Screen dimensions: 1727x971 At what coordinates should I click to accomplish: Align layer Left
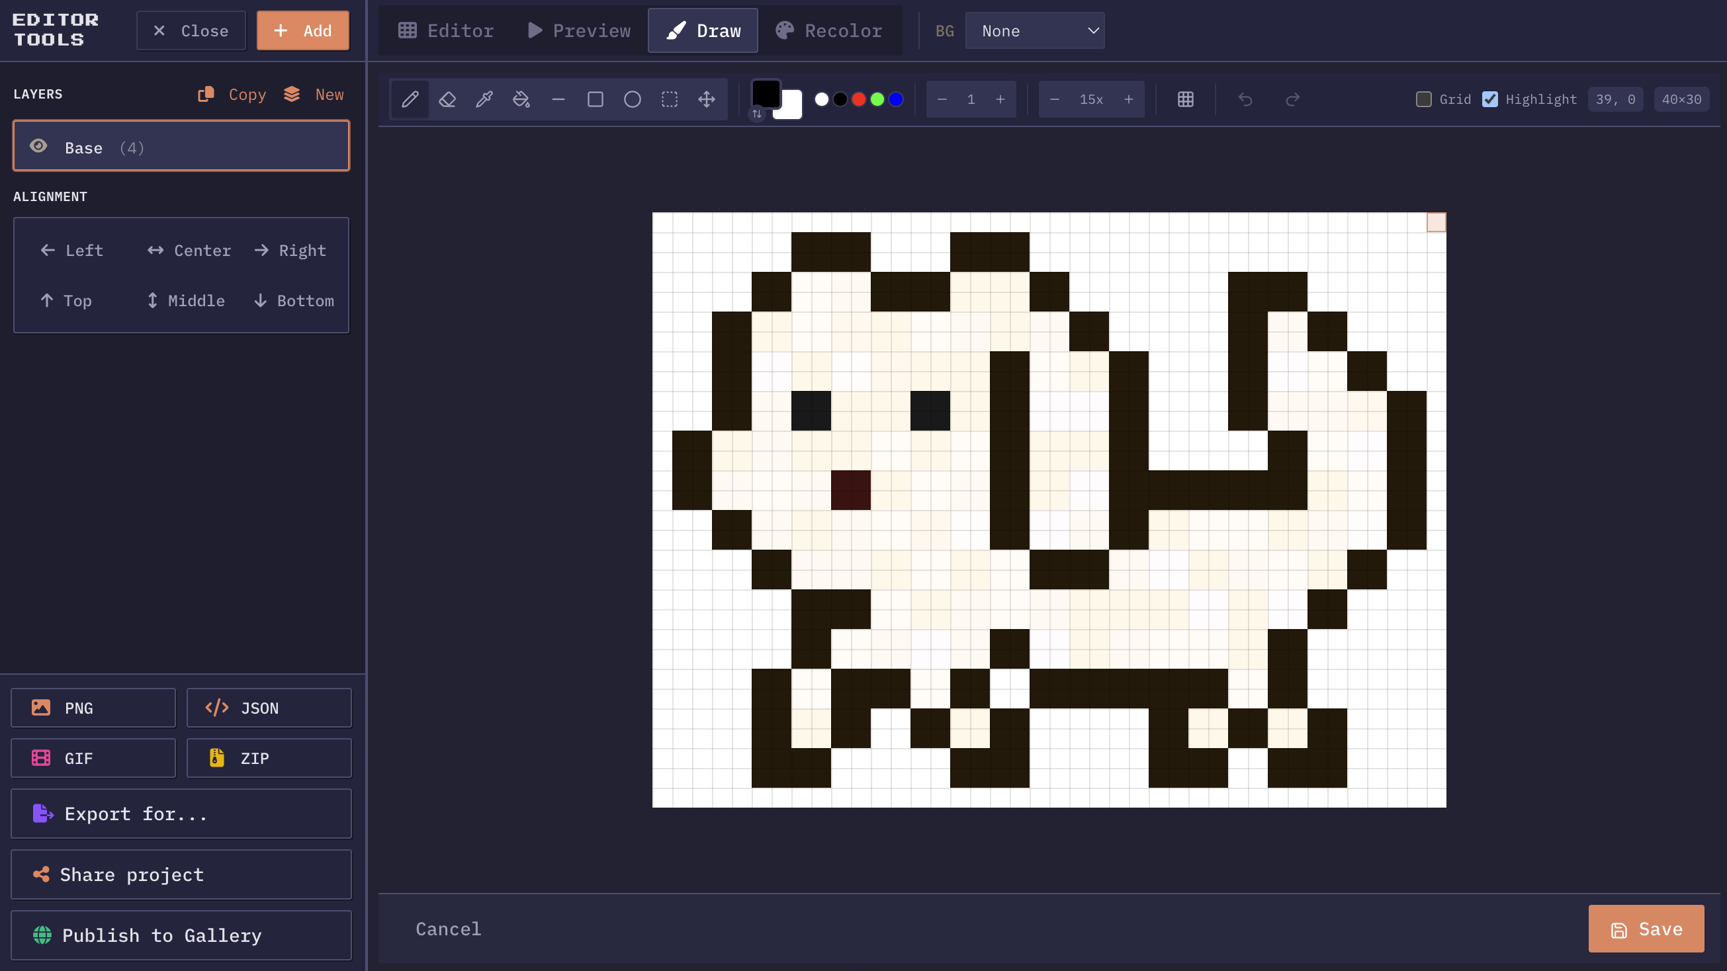[71, 251]
